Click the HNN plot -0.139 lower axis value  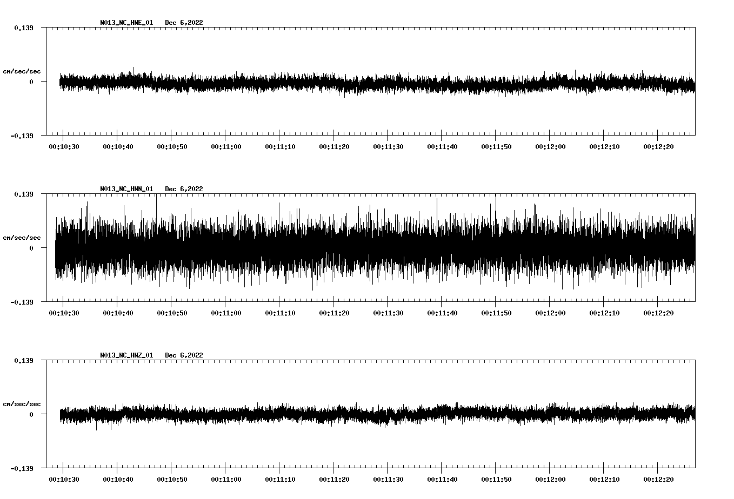pyautogui.click(x=22, y=302)
